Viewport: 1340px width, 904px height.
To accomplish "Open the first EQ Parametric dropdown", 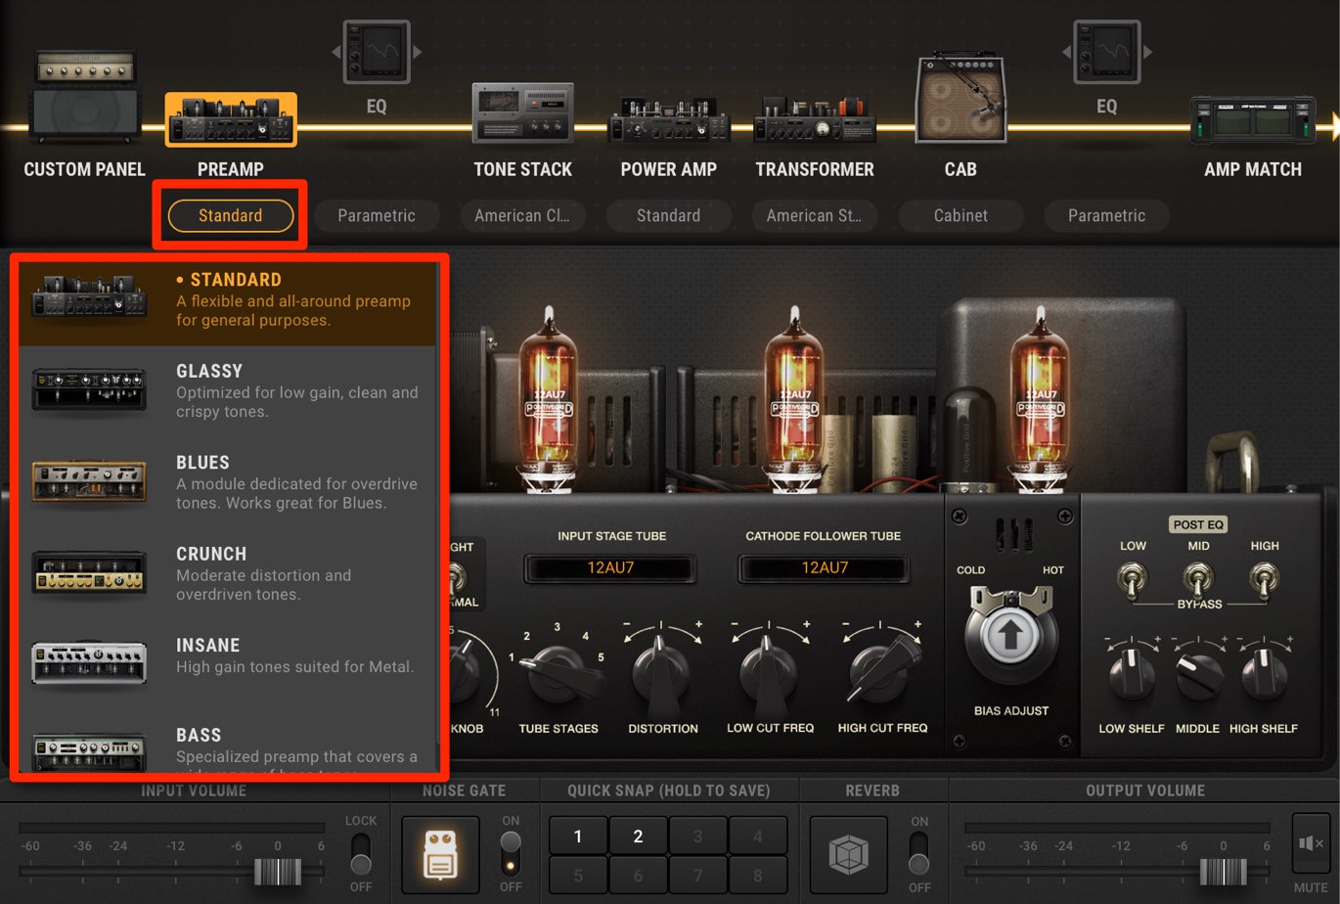I will 377,215.
